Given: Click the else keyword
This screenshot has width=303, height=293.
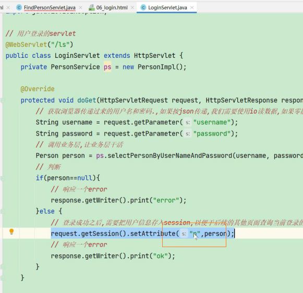Looking at the screenshot, I should click(47, 211).
